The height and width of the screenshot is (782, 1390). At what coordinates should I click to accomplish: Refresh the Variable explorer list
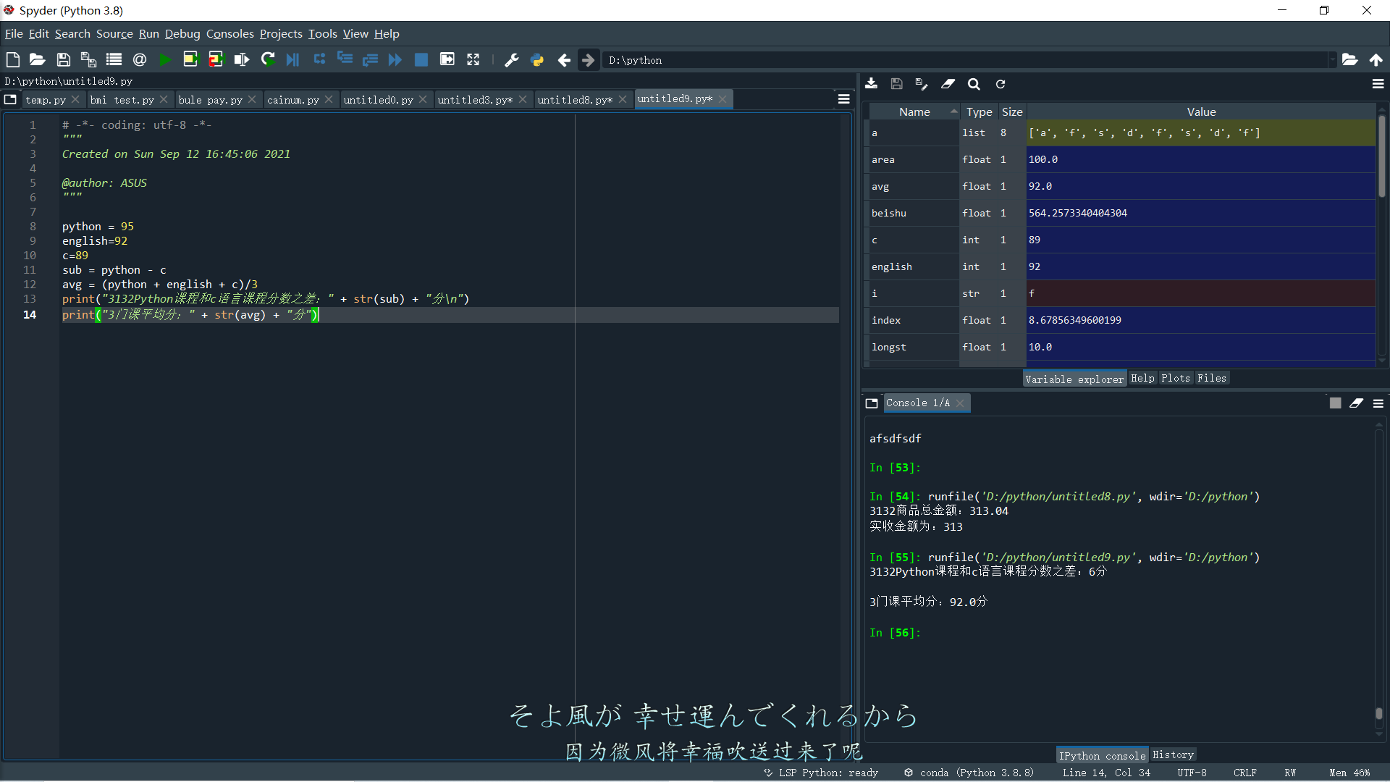tap(1001, 84)
